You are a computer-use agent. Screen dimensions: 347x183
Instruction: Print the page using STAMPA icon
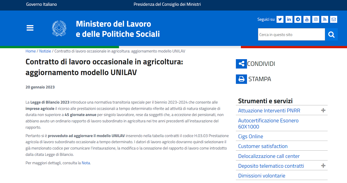pos(241,79)
